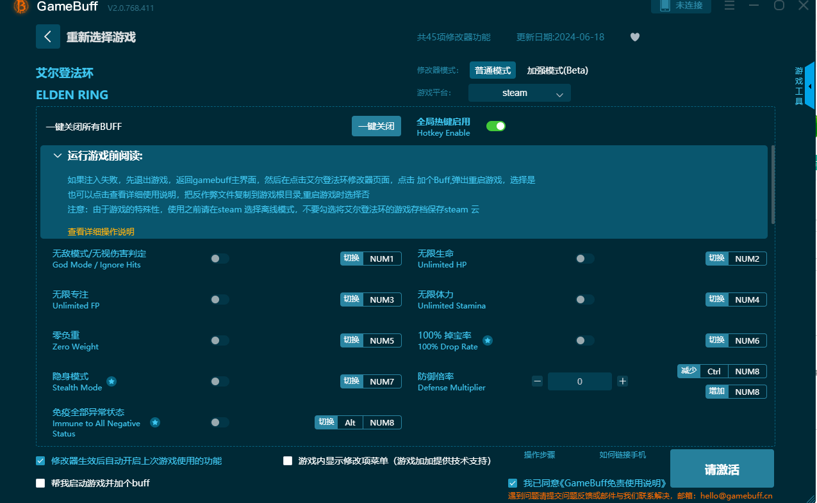Disable the 全局热键启用 hotkey switch

(x=495, y=126)
